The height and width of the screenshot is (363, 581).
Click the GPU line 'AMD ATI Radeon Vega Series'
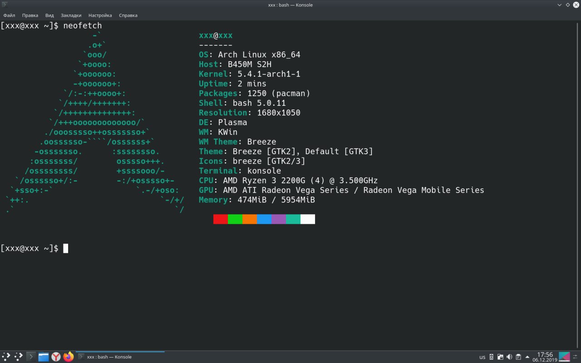tap(286, 190)
